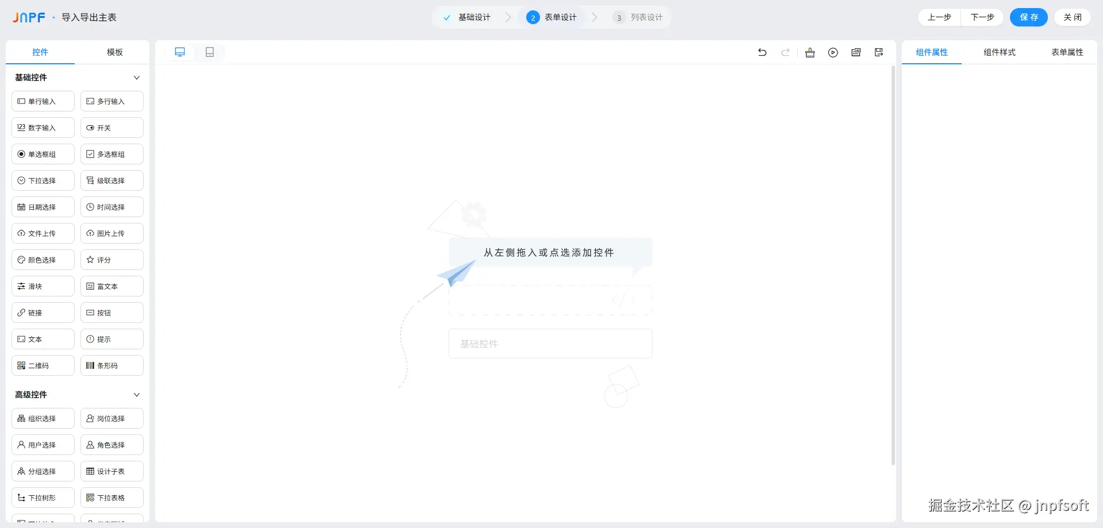Collapse the 基础控件 section
Image resolution: width=1103 pixels, height=528 pixels.
coord(137,78)
